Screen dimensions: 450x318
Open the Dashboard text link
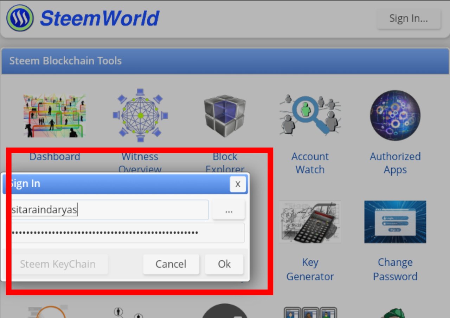pyautogui.click(x=54, y=156)
